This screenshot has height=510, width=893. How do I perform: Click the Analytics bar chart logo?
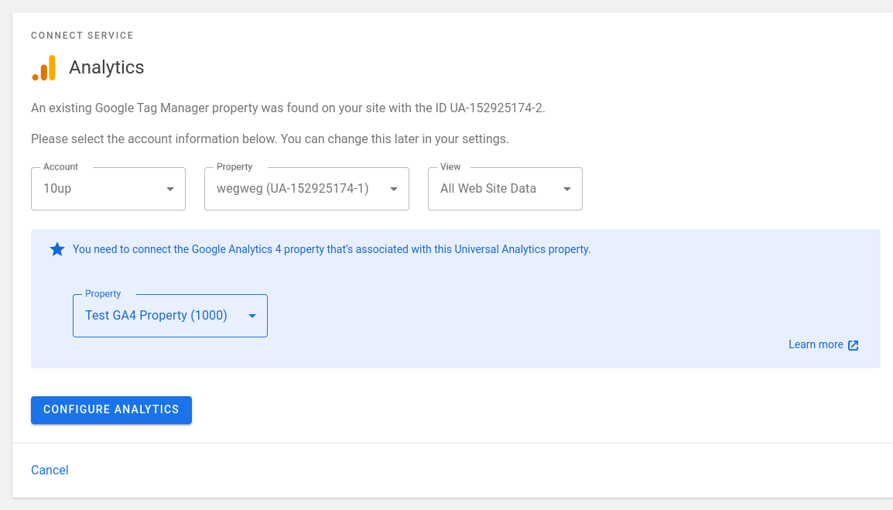click(x=44, y=68)
